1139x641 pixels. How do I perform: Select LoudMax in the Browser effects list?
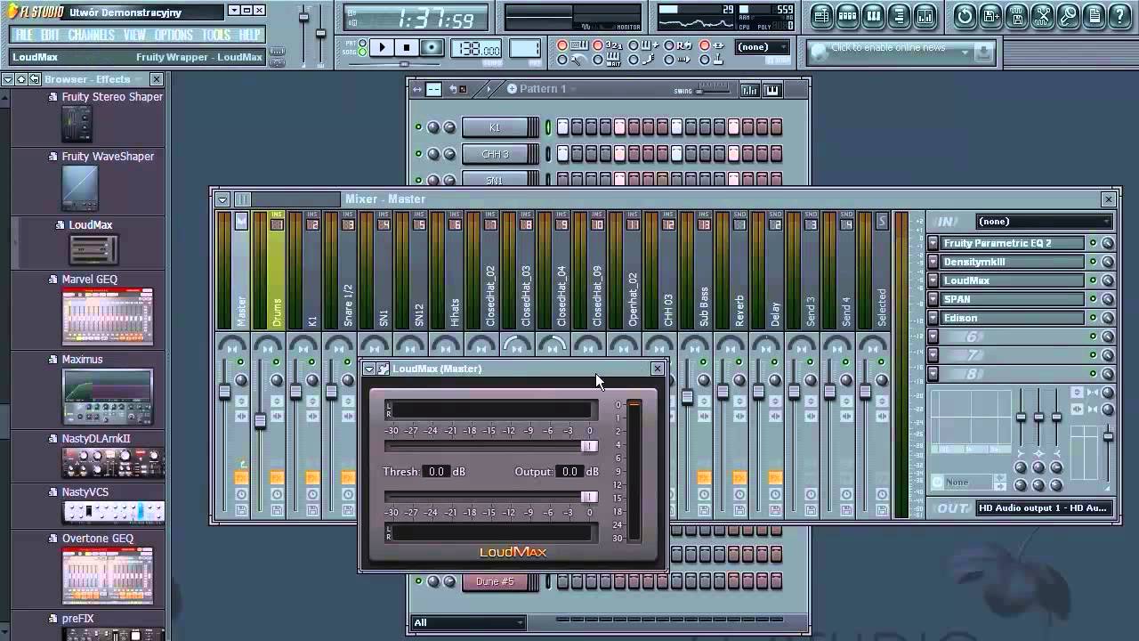pyautogui.click(x=91, y=225)
